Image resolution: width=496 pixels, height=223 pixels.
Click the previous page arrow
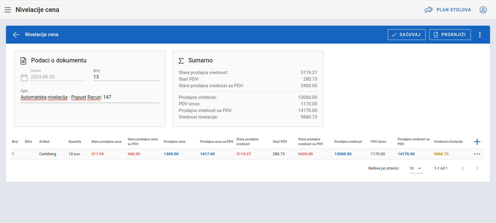(462, 168)
